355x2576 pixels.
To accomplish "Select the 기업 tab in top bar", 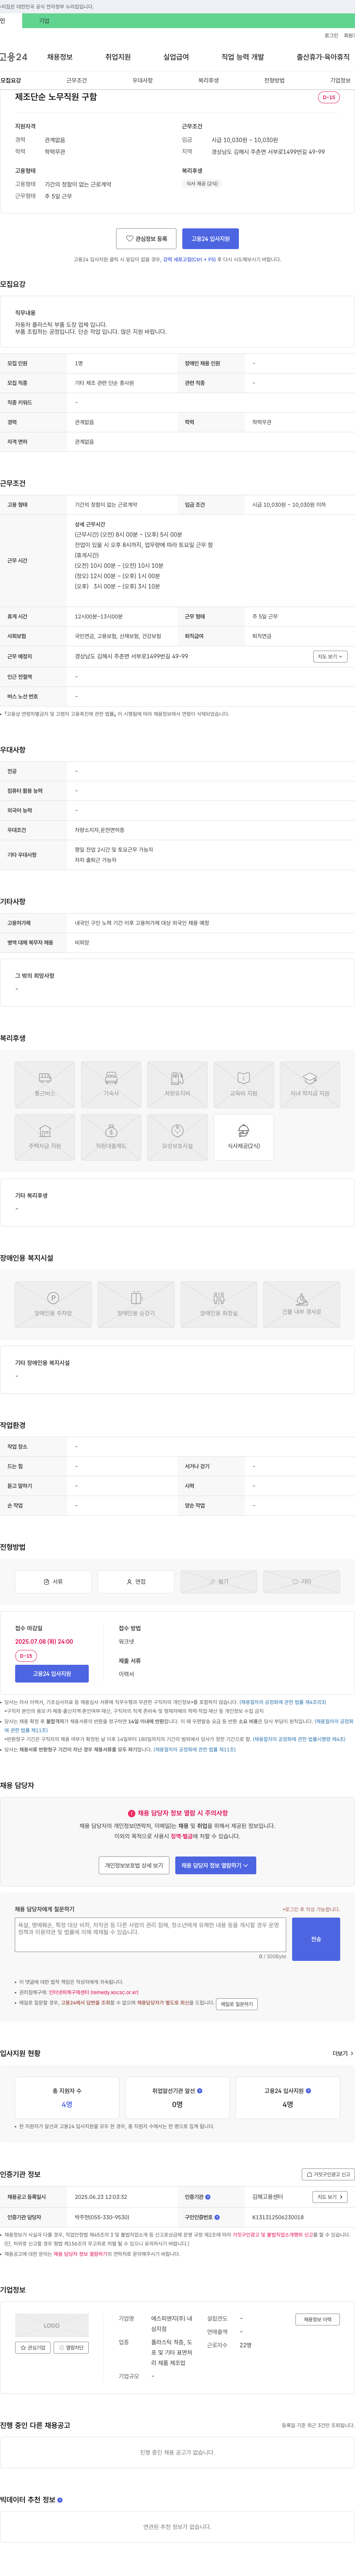I will [44, 20].
